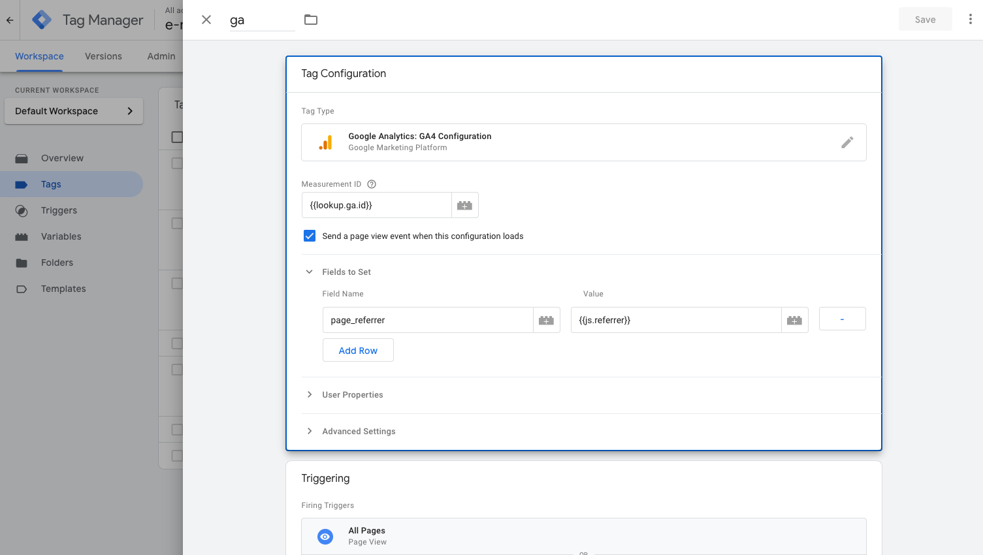Tick the select-all checkbox in tags table header
The image size is (983, 555).
(x=176, y=137)
